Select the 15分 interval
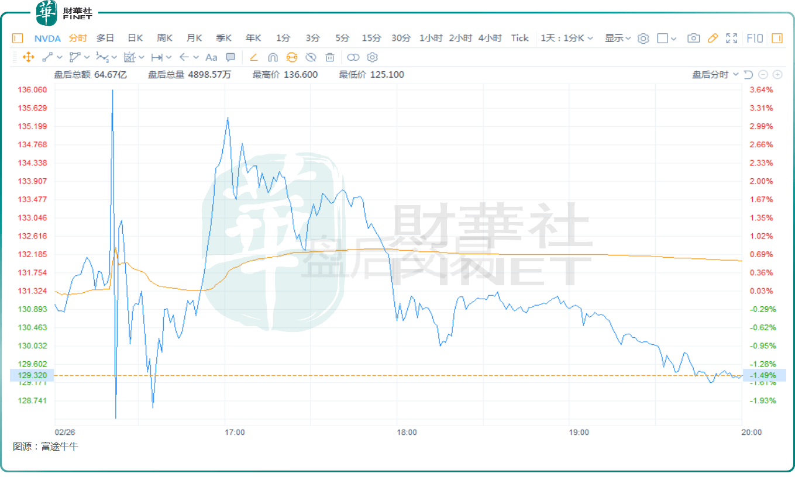The width and height of the screenshot is (795, 484). pos(371,38)
